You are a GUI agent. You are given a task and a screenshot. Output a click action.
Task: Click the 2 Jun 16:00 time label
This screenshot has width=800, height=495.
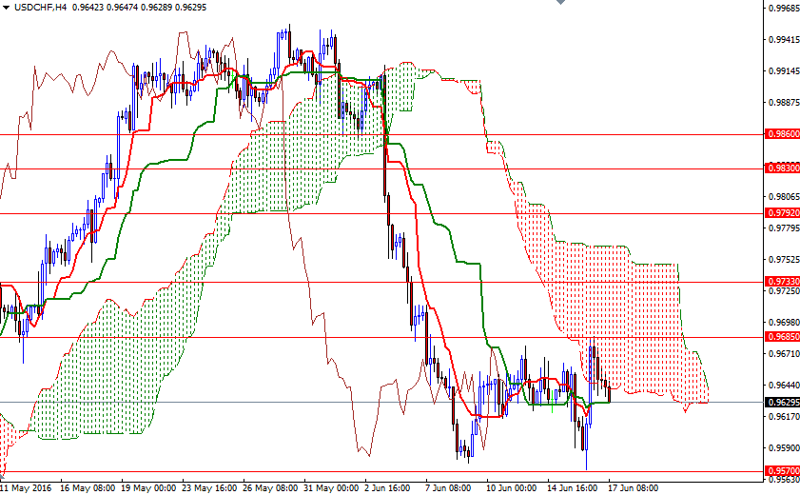(x=387, y=487)
